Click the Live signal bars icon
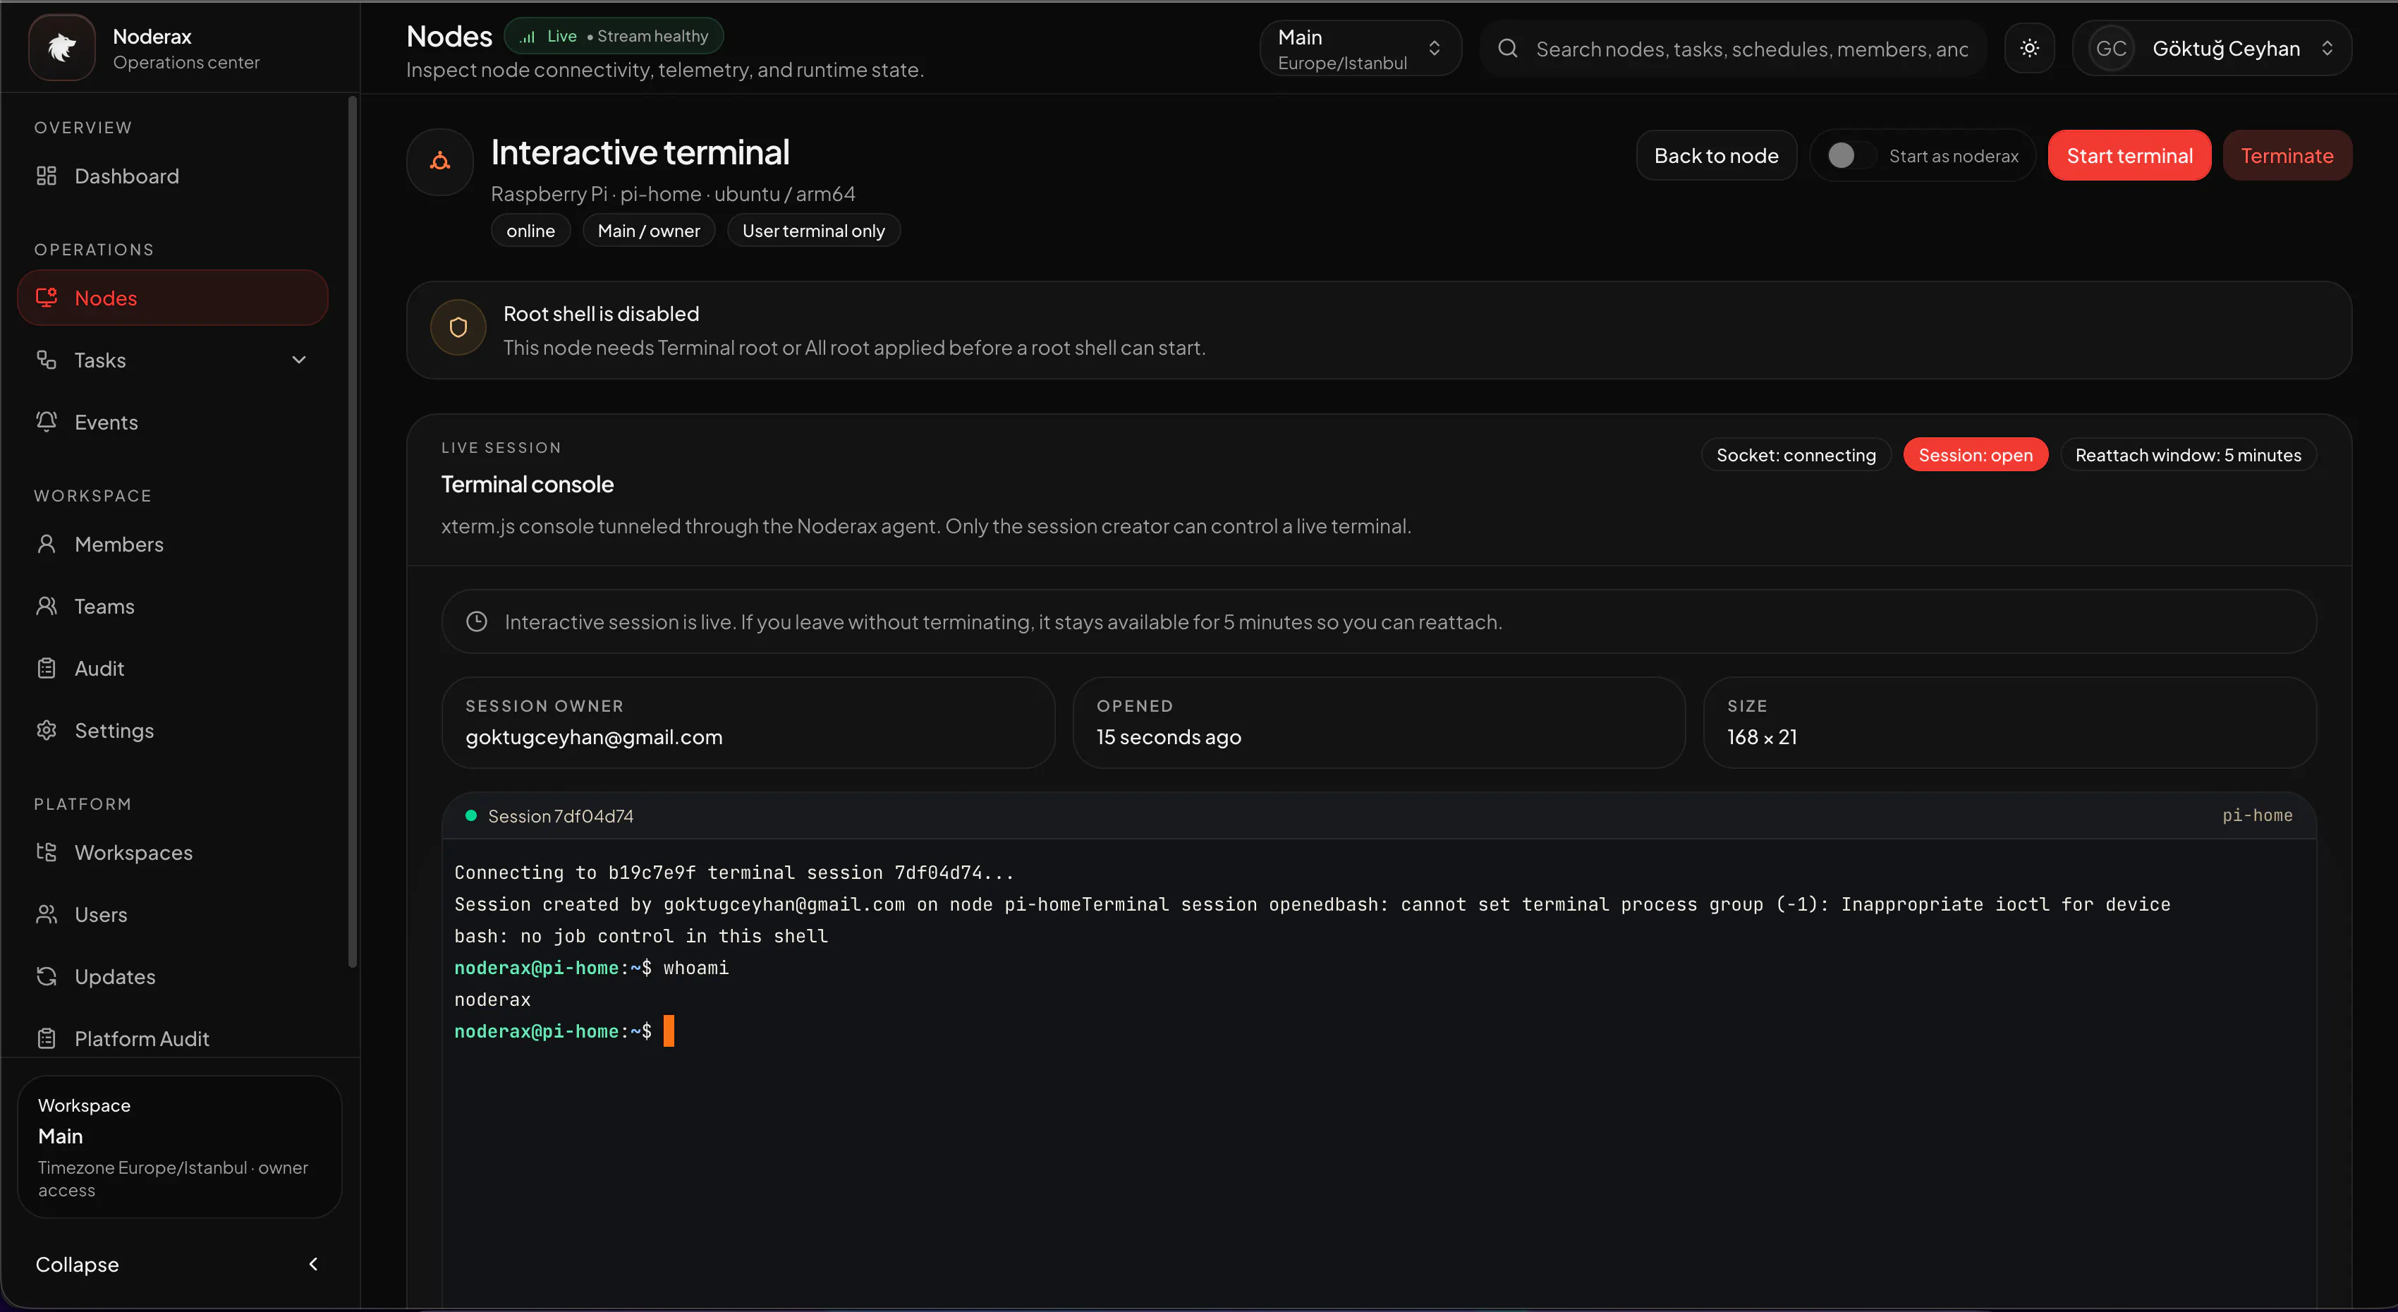This screenshot has width=2398, height=1312. pos(528,36)
